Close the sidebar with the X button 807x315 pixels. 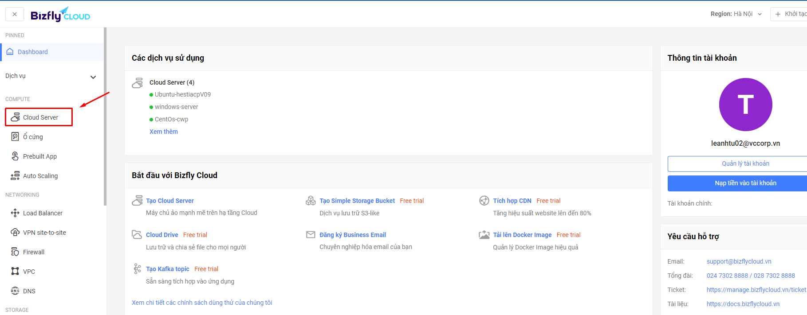(15, 14)
